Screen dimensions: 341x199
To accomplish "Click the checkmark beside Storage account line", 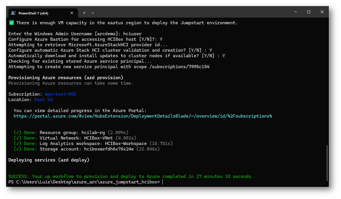I will (17, 149).
